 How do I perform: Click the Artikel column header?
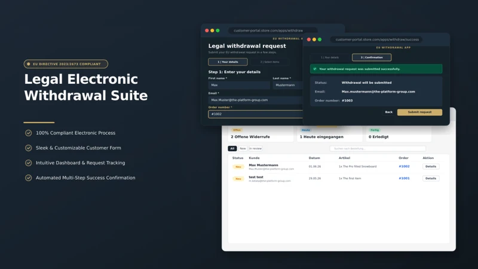[x=345, y=158]
